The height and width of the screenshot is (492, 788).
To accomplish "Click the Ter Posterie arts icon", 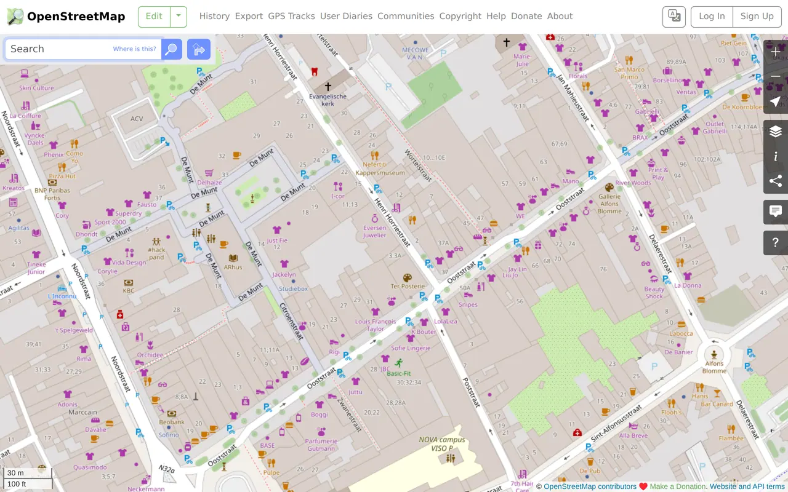I will 408,277.
